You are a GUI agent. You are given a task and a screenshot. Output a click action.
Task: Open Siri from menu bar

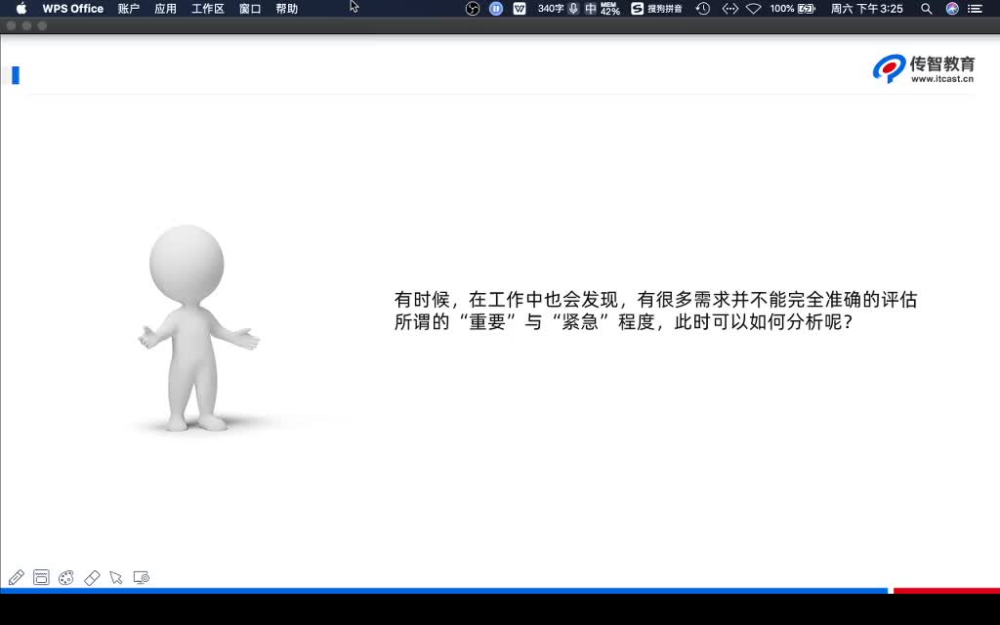tap(952, 8)
